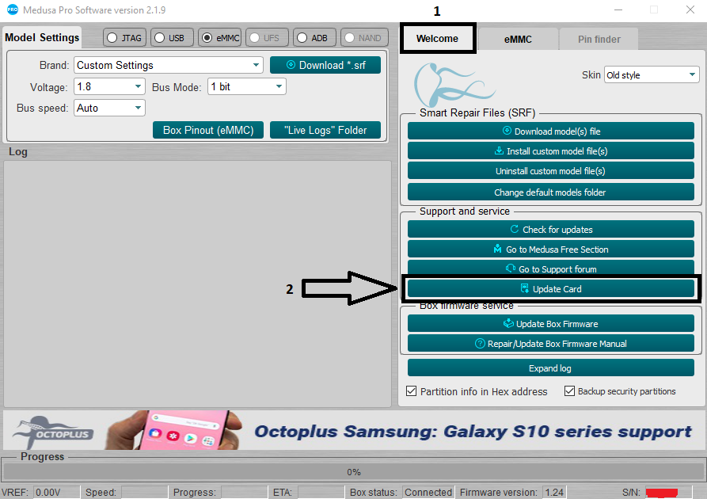Go to Support forum
The height and width of the screenshot is (499, 707).
point(550,267)
